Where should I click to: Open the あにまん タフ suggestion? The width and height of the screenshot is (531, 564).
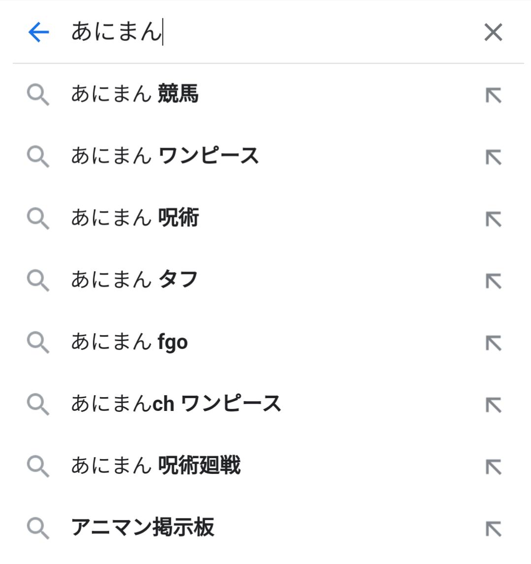click(134, 280)
